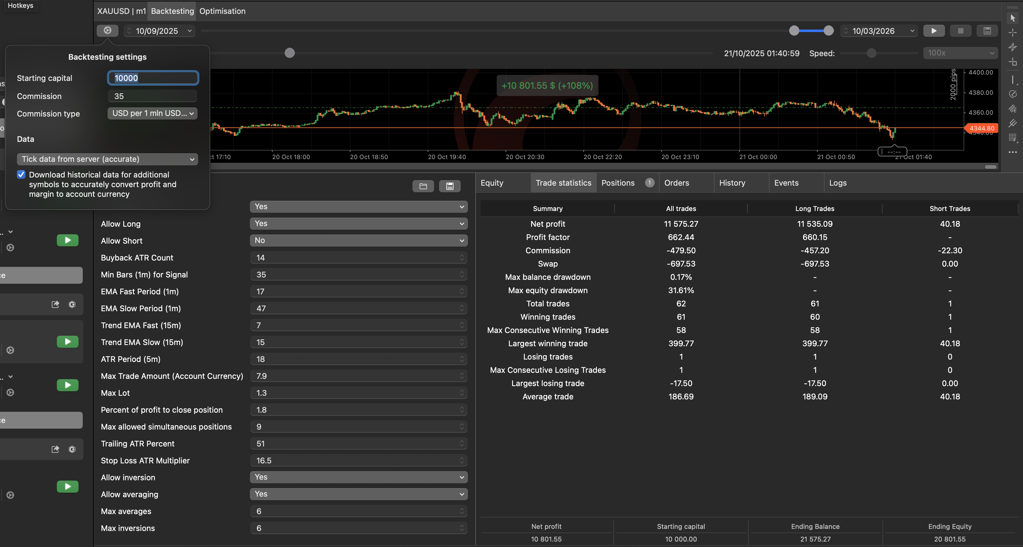
Task: Toggle the backtesting settings gear icon
Action: [107, 30]
